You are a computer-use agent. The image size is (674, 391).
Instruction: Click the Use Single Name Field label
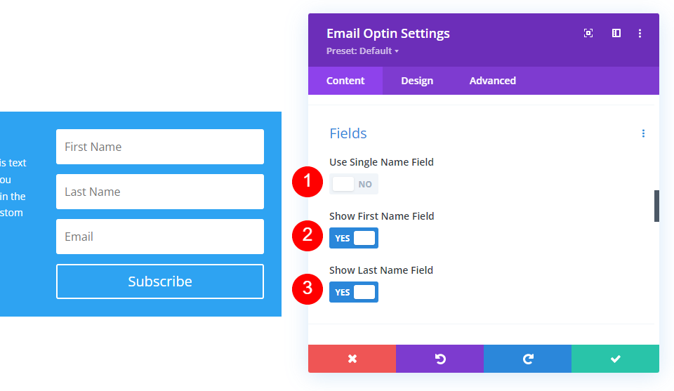[381, 162]
